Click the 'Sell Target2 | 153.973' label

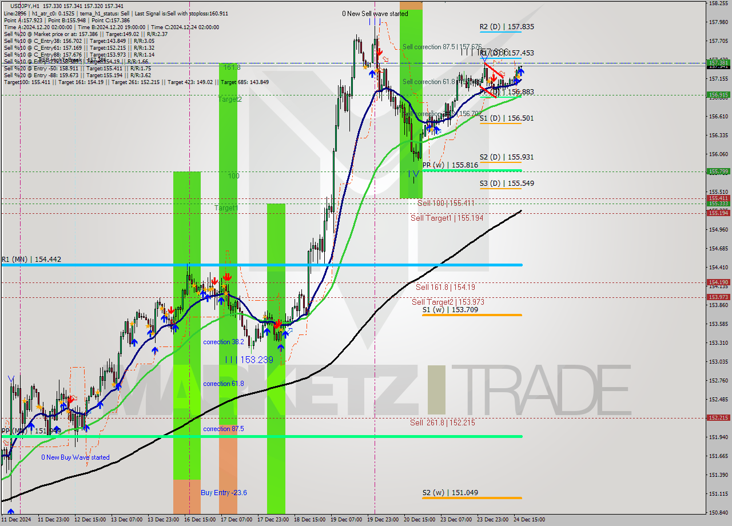pyautogui.click(x=448, y=302)
